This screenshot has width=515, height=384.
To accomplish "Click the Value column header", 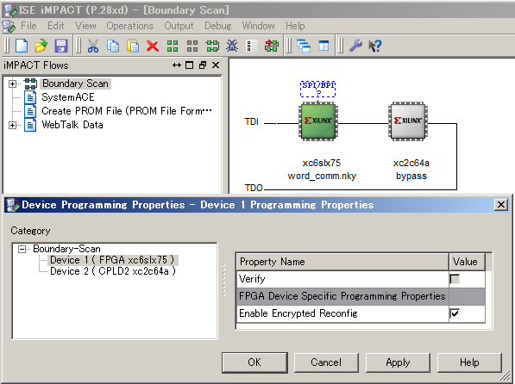I will click(467, 262).
